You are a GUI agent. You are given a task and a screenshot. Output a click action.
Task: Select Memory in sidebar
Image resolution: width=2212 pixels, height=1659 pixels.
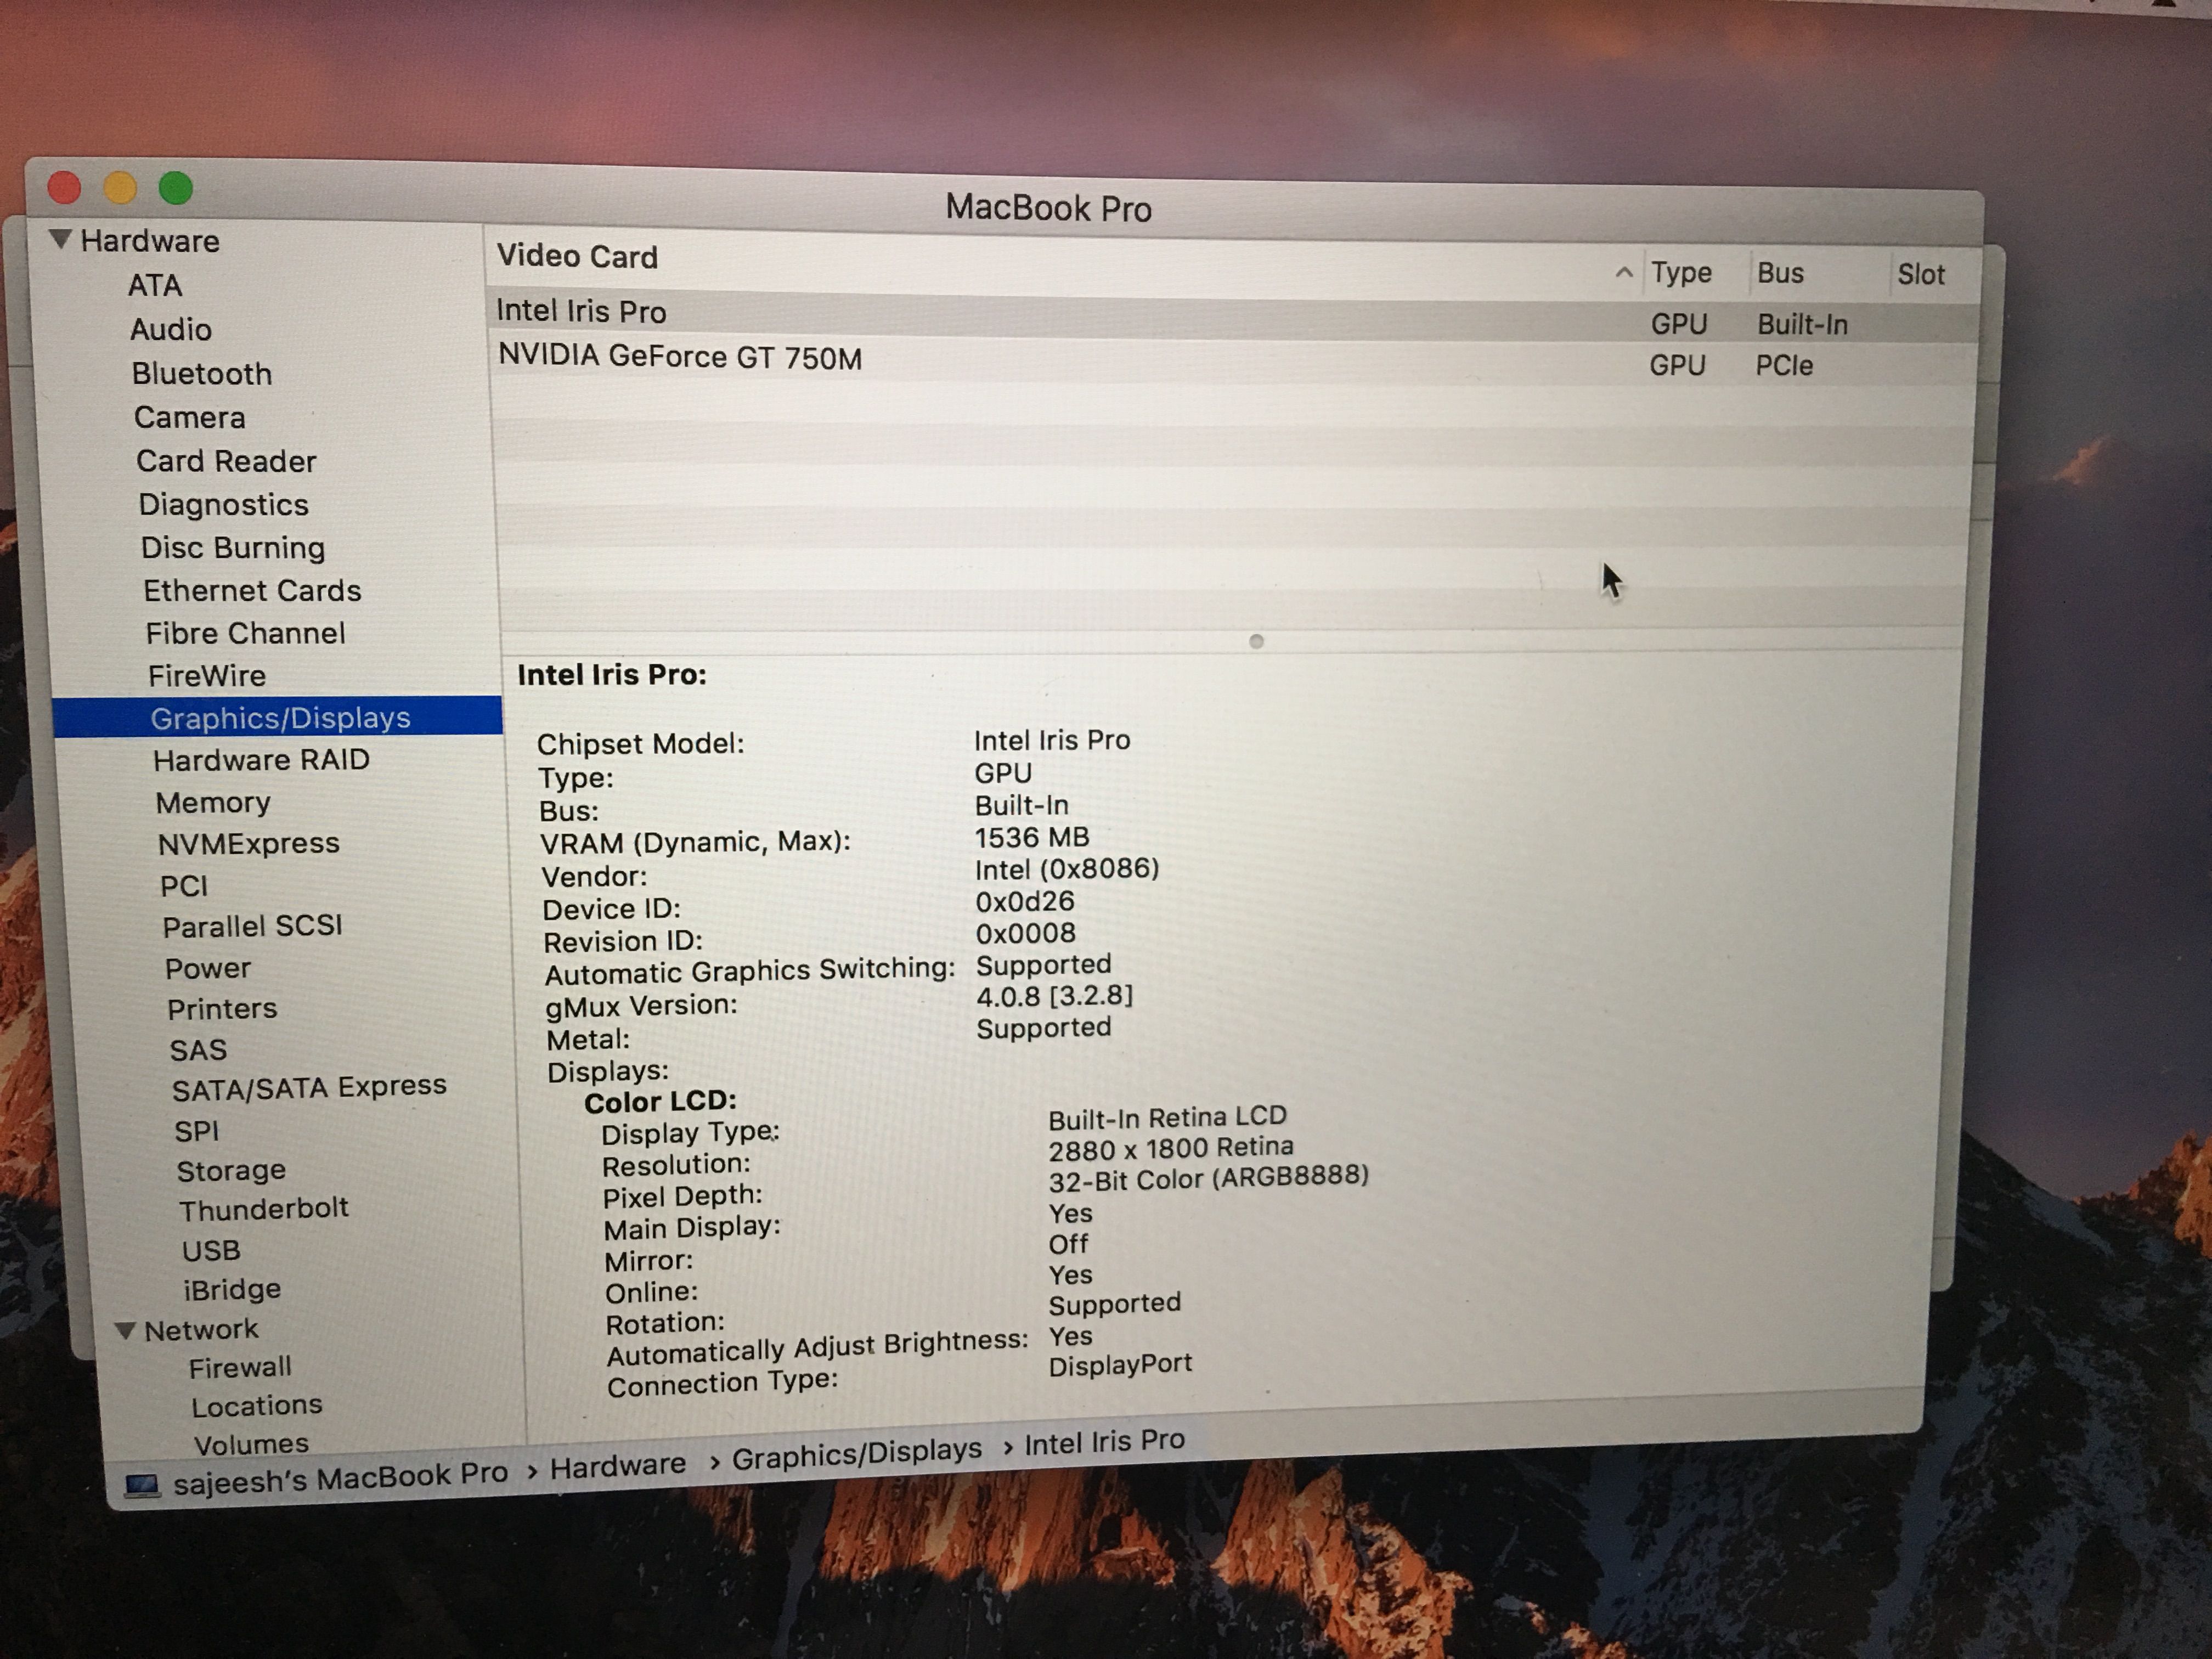click(x=213, y=803)
